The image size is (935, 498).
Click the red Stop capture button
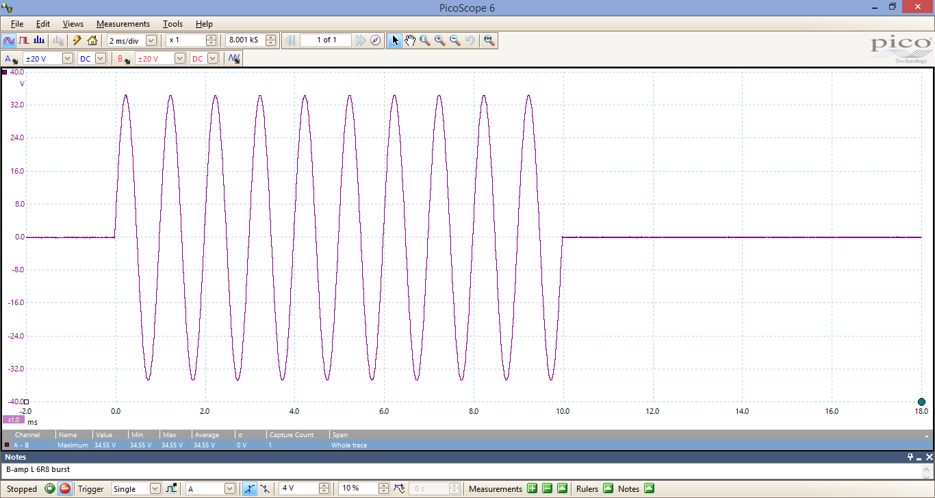[65, 488]
